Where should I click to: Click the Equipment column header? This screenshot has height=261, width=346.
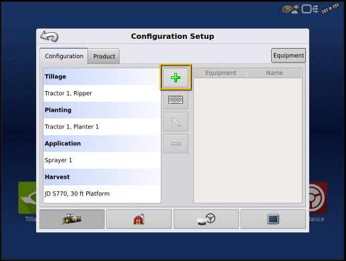click(x=220, y=73)
